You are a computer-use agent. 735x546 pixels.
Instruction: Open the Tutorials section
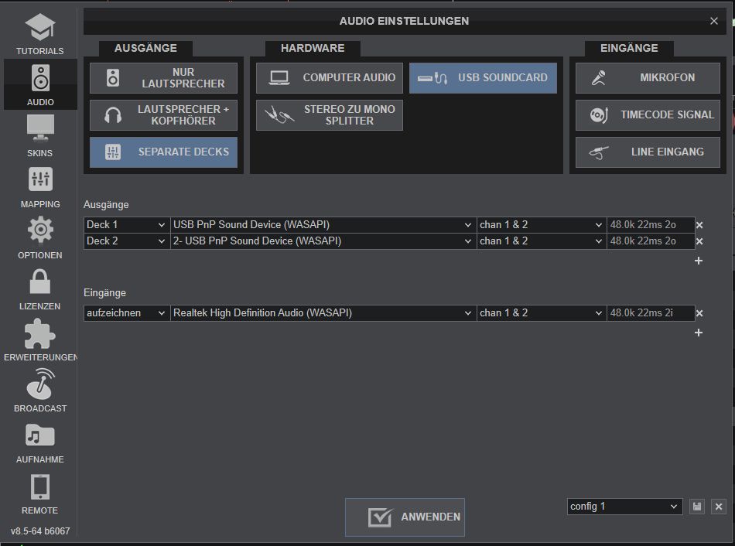[39, 34]
